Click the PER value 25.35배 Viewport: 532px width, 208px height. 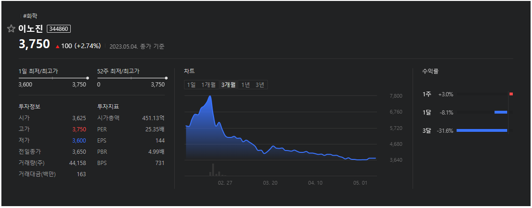coord(155,129)
